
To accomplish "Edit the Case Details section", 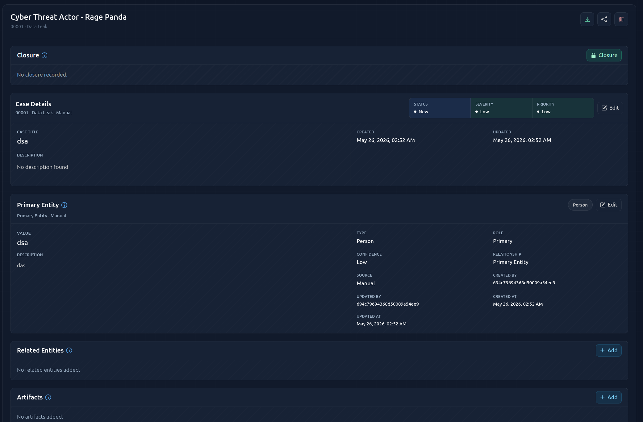I will pyautogui.click(x=610, y=108).
